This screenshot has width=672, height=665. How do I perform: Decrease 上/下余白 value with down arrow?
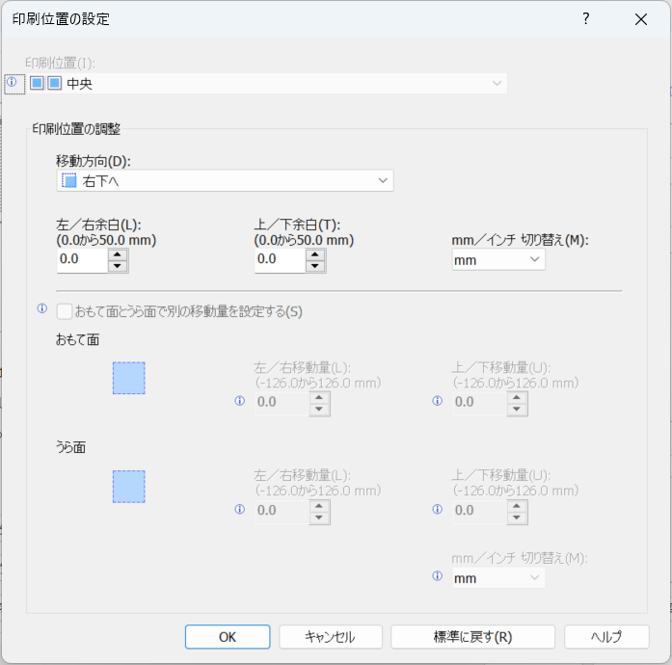(x=314, y=265)
